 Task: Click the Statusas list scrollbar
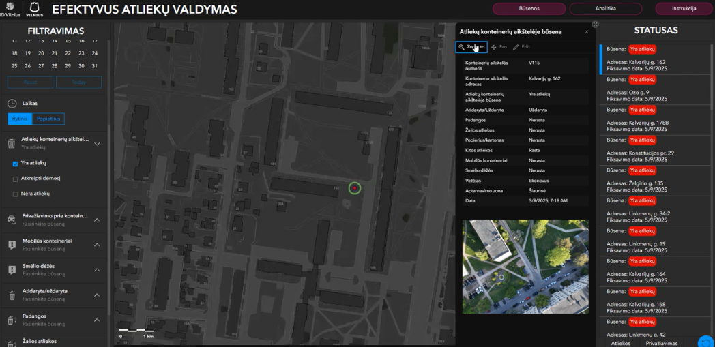[x=712, y=78]
